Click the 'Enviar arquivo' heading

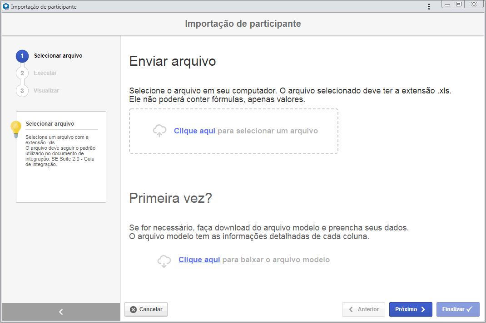172,61
